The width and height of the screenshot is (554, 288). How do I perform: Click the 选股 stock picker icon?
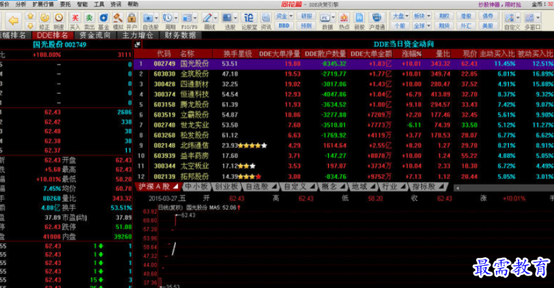tap(227, 18)
